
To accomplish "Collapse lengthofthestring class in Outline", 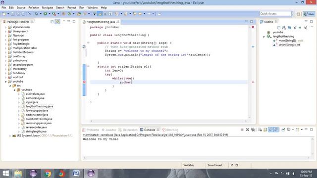I will tap(264, 37).
